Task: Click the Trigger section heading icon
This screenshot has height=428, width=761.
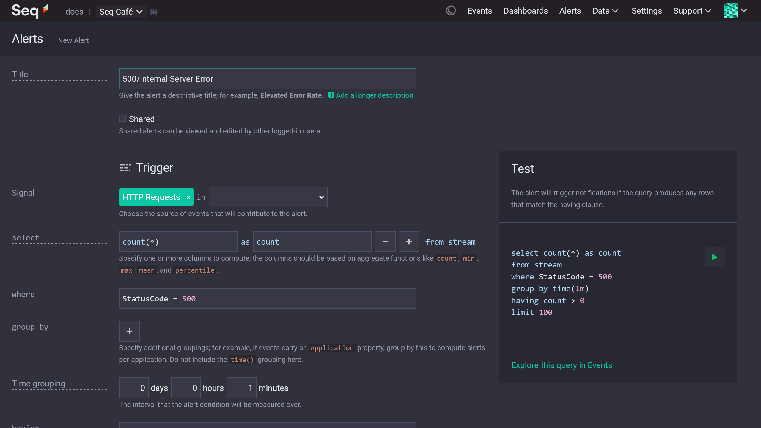Action: point(125,168)
